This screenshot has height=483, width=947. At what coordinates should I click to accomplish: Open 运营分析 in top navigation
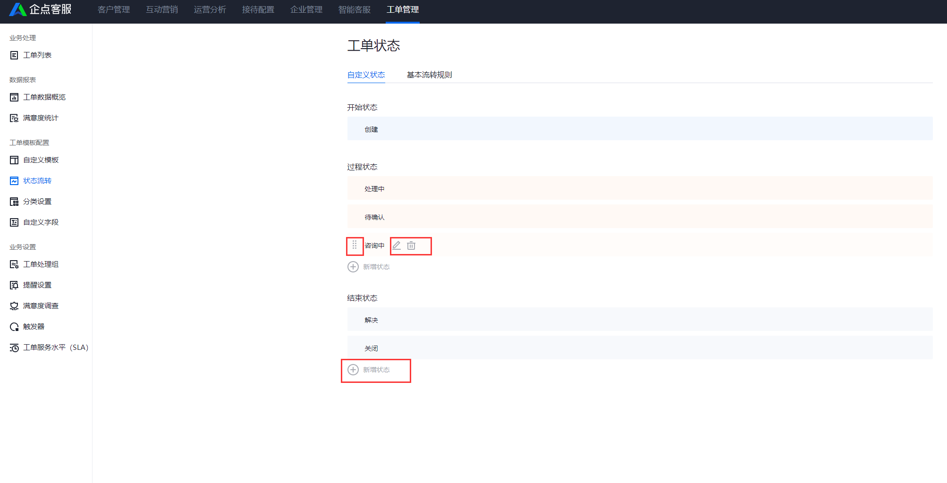(x=210, y=9)
